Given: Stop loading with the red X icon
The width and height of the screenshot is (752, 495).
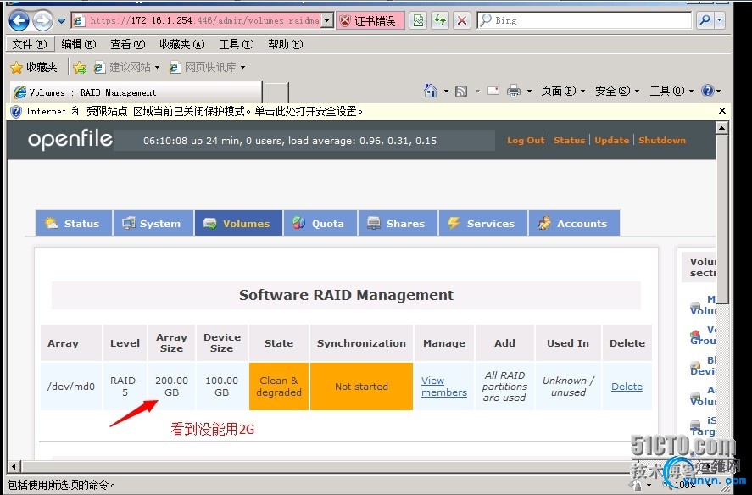Looking at the screenshot, I should point(462,20).
